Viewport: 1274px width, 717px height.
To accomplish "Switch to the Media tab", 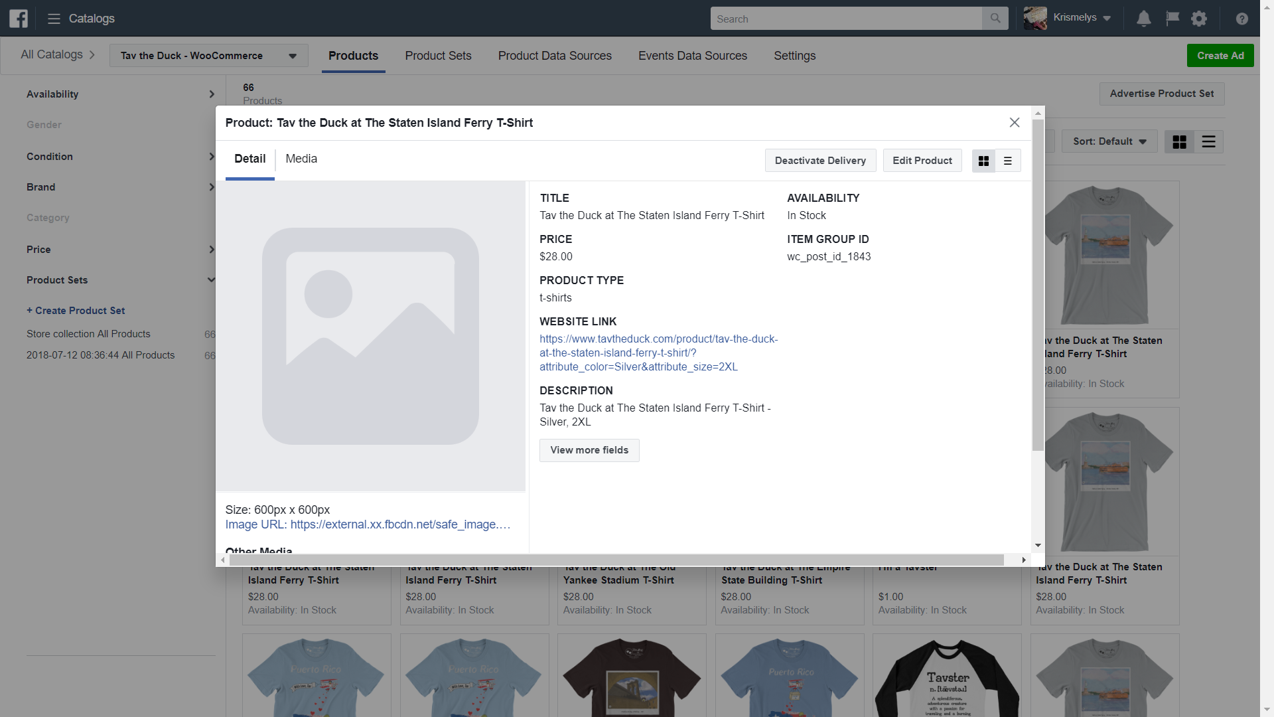I will pyautogui.click(x=301, y=159).
